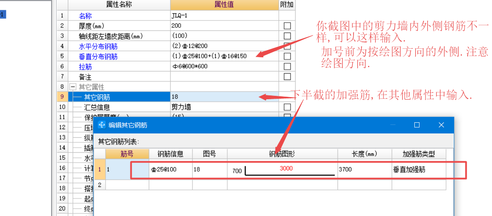Toggle the 附加 checkbox for 轴线距左墙皮距离
Image resolution: width=492 pixels, height=216 pixels.
[x=287, y=36]
